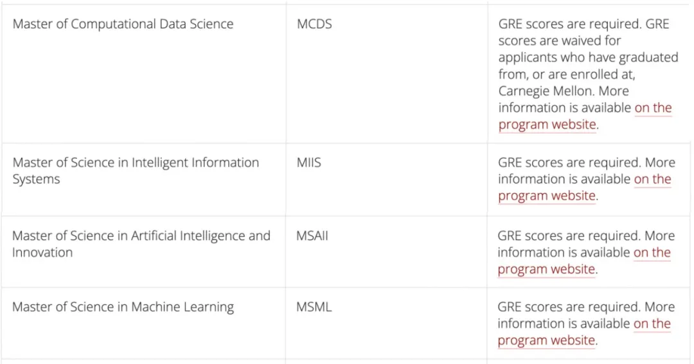Click the Master of Science in Machine Learning name
This screenshot has height=364, width=694.
(x=123, y=307)
